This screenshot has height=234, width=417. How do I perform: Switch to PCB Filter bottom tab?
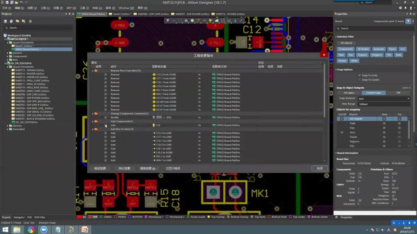click(40, 217)
